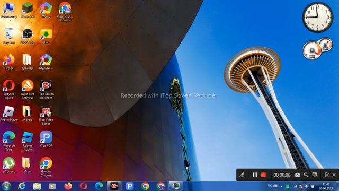Click the on-screen keyboard tray icon
The width and height of the screenshot is (339, 191).
275,186
